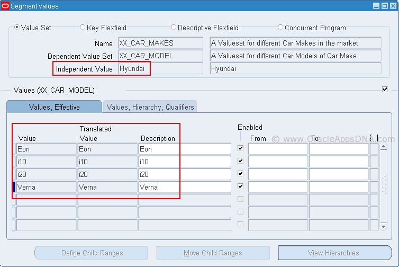Viewport: 399px width, 267px height.
Task: Click the Eon value cell
Action: tap(47, 149)
